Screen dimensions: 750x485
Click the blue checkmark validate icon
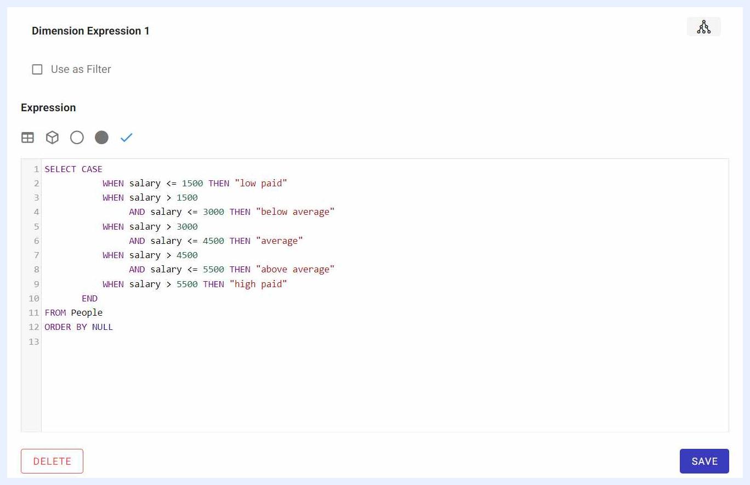pyautogui.click(x=126, y=138)
